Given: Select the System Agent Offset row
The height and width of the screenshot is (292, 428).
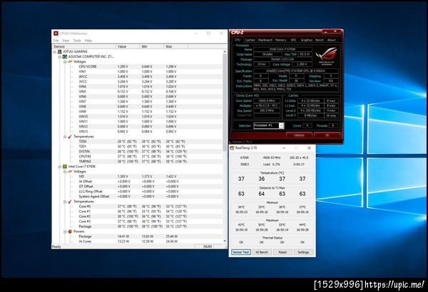Looking at the screenshot, I should [x=137, y=197].
